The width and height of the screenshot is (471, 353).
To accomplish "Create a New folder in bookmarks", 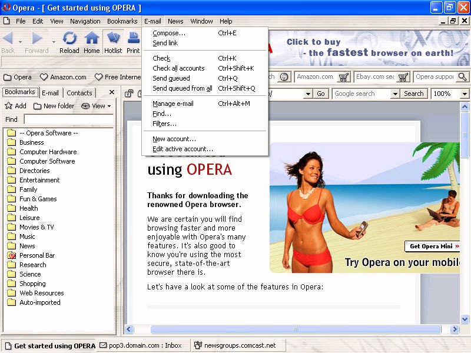I will click(x=54, y=106).
